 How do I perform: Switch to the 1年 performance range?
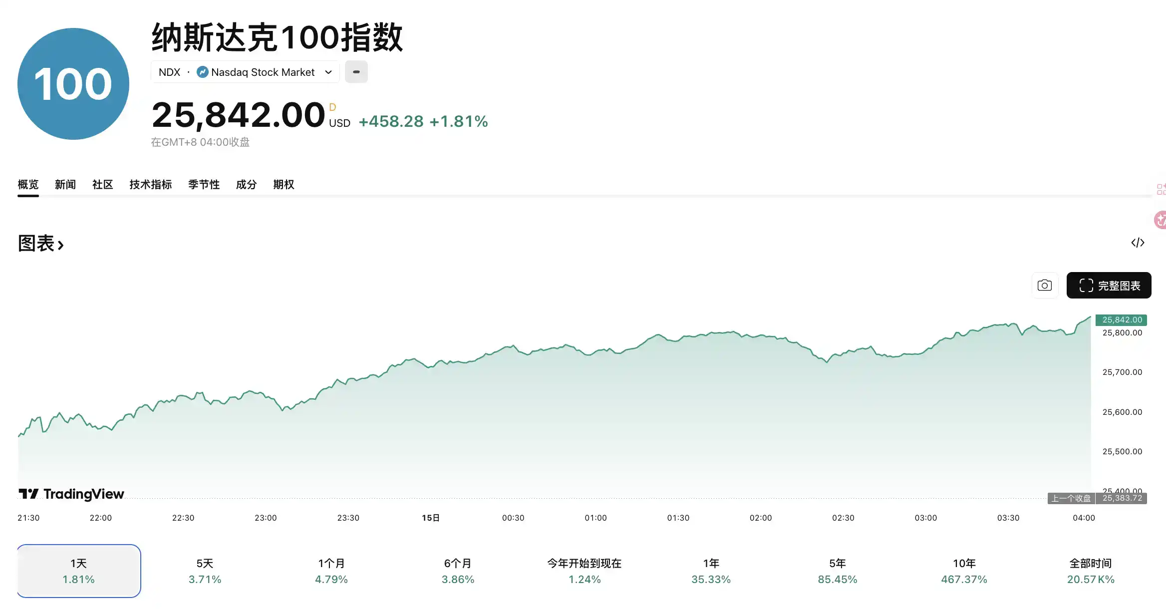[711, 571]
